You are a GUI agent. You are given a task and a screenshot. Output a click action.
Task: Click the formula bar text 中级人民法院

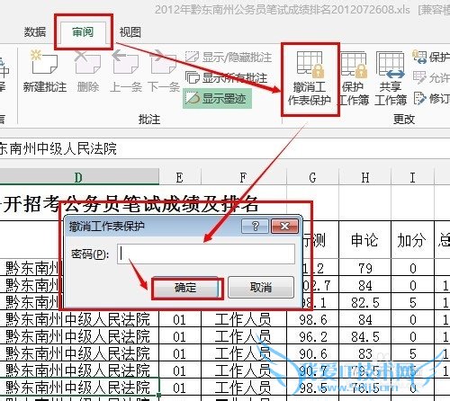(x=76, y=148)
